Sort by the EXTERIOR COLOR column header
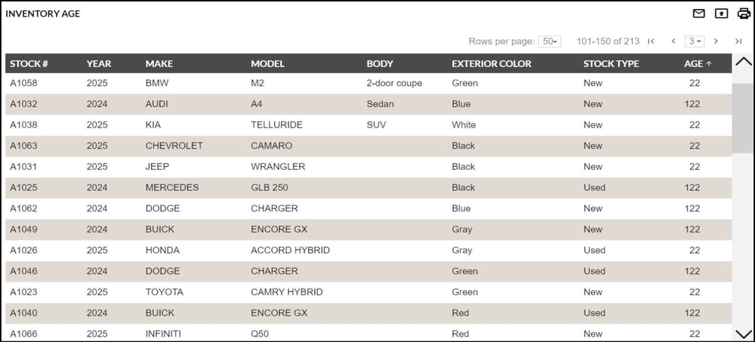Image resolution: width=755 pixels, height=342 pixels. coord(492,63)
